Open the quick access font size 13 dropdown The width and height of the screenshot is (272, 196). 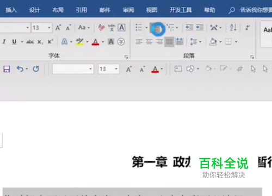(x=116, y=69)
